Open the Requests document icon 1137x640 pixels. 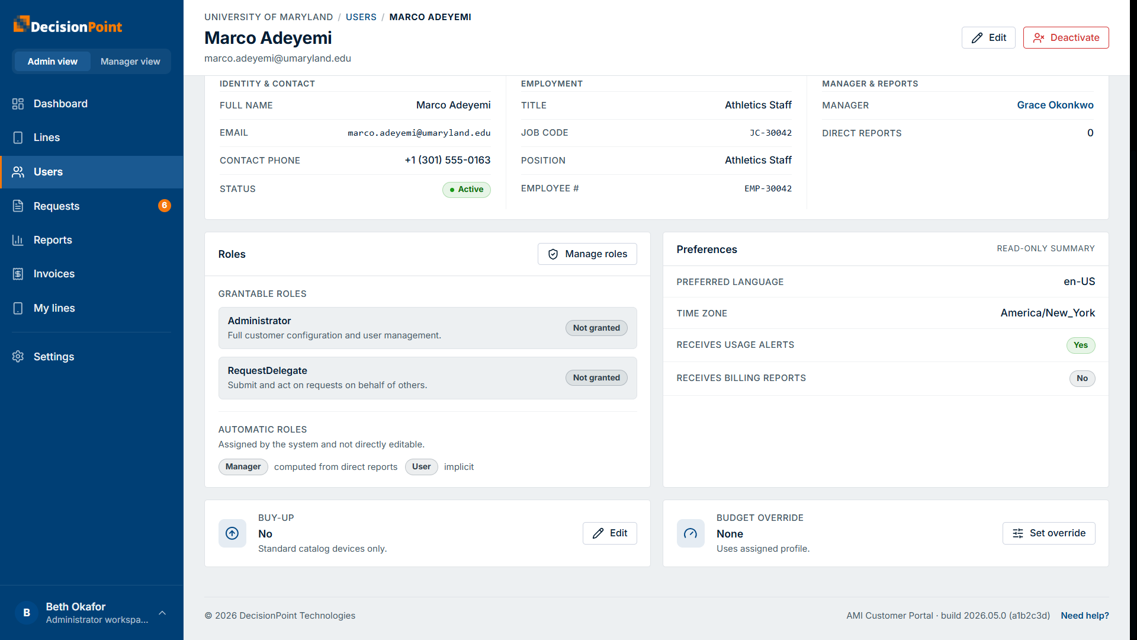pos(18,206)
